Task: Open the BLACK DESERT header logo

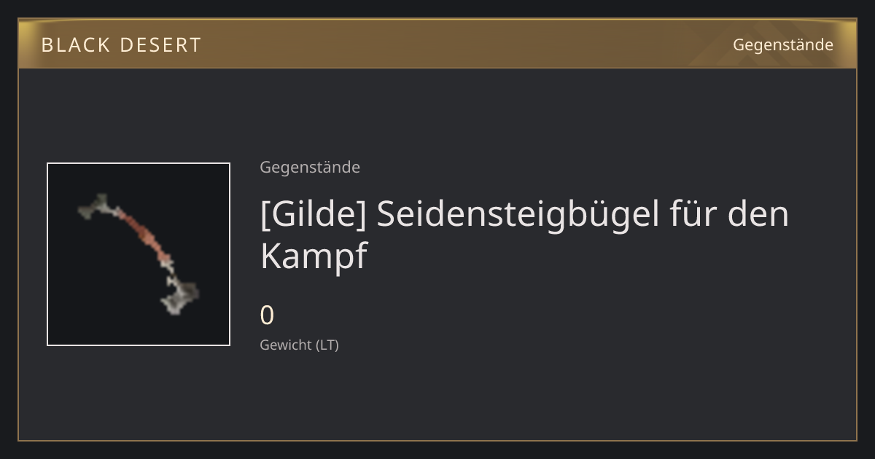Action: [121, 45]
